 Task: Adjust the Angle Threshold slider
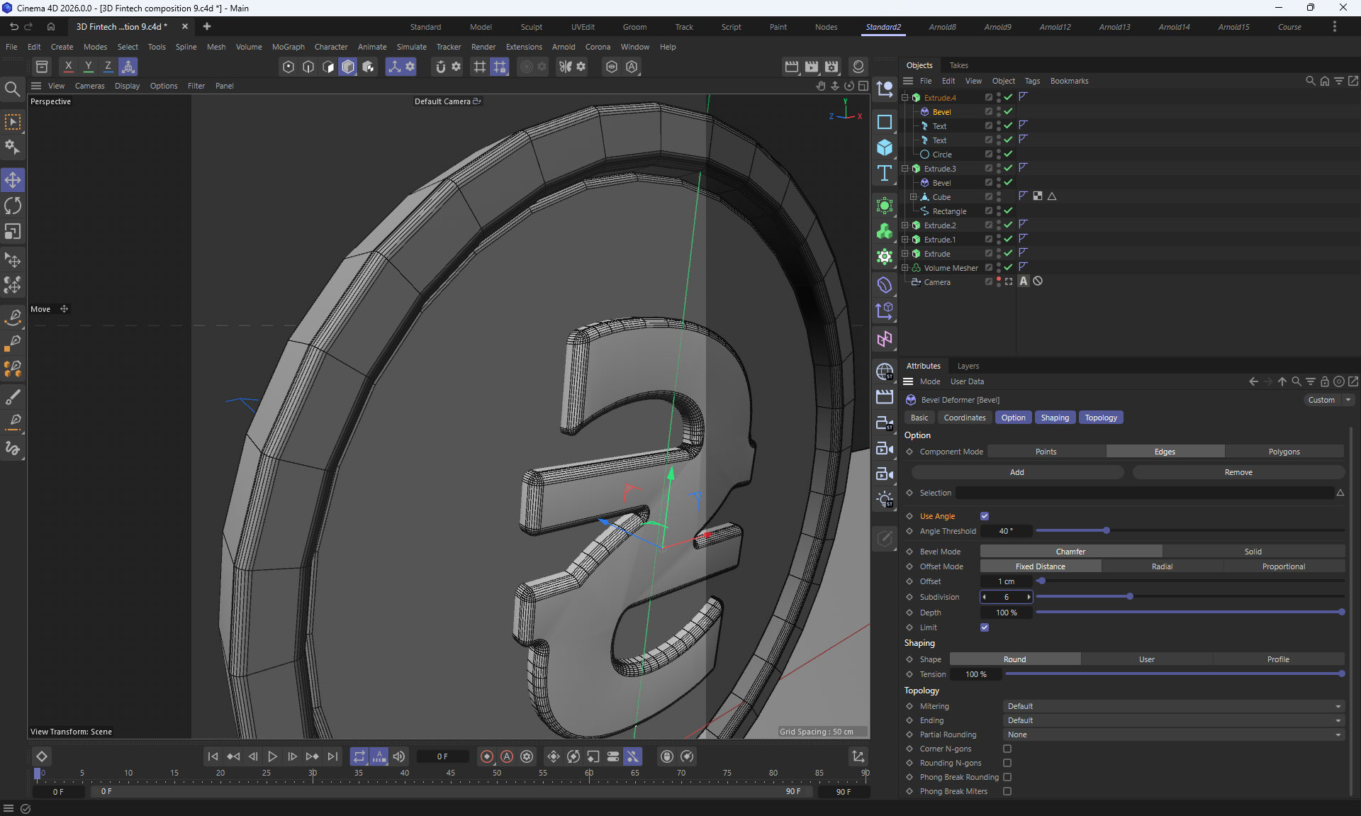[x=1106, y=531]
